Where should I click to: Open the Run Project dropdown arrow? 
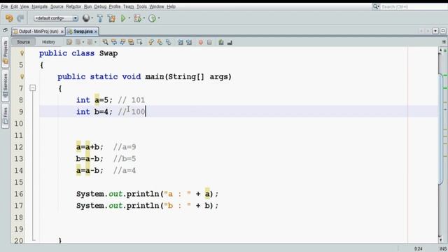click(x=129, y=18)
